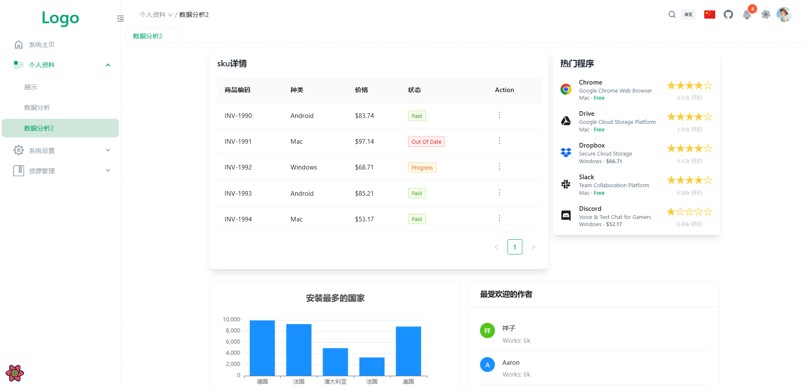Select page 1 in pagination

pyautogui.click(x=515, y=247)
